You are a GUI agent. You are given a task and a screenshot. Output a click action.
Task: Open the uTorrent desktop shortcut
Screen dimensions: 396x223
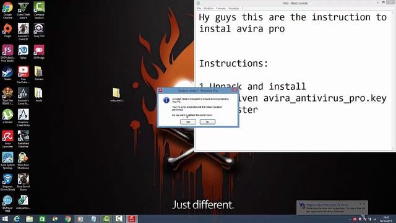pos(7,116)
